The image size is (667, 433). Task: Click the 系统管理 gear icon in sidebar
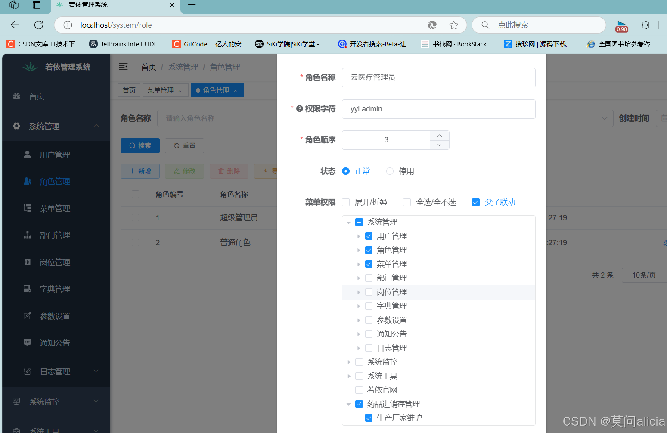[17, 126]
